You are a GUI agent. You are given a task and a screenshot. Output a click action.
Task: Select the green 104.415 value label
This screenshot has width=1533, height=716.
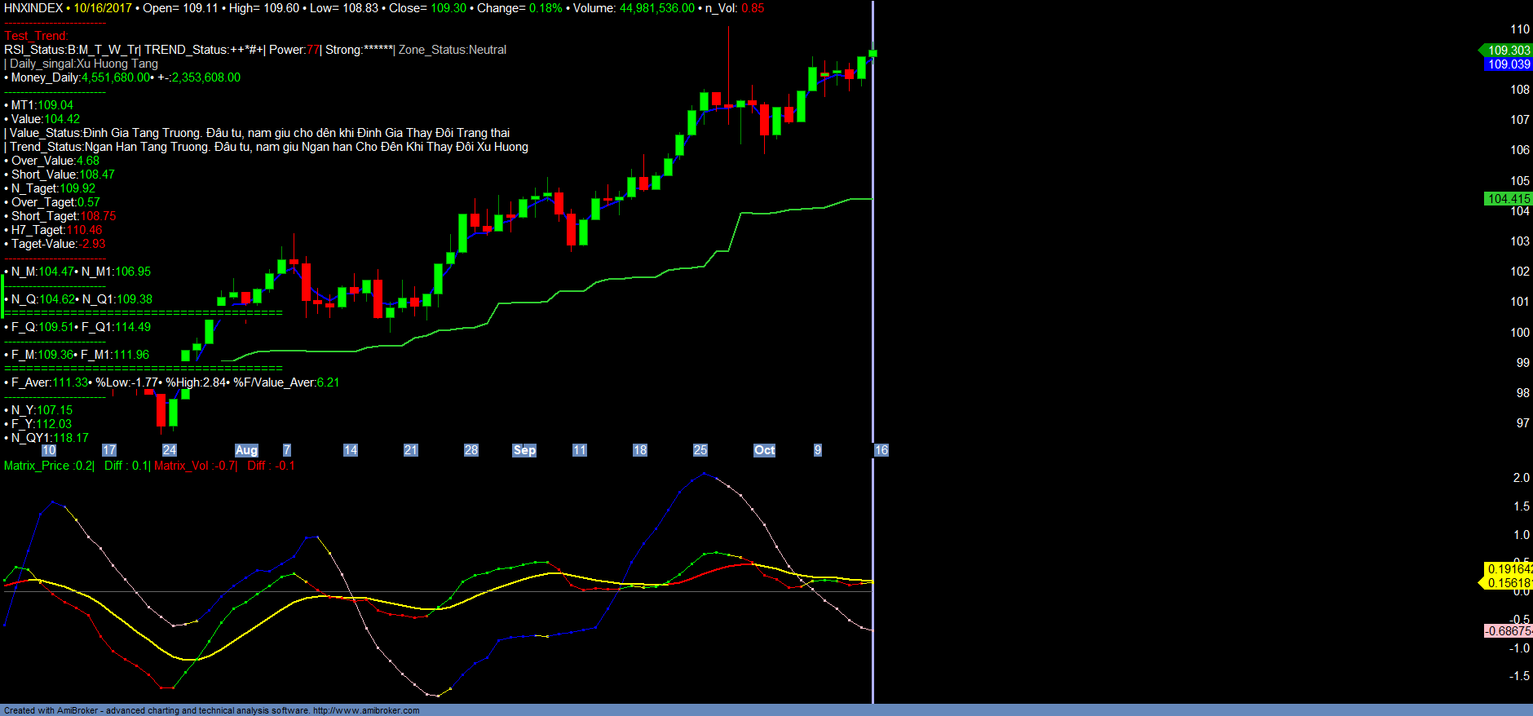click(1508, 199)
